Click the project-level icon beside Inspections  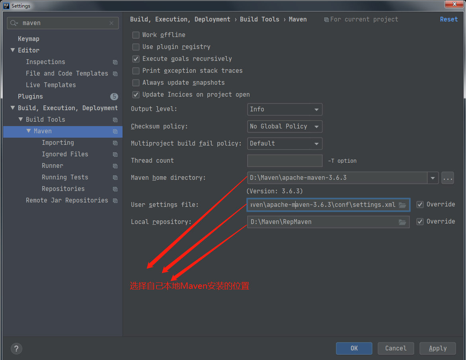point(115,62)
